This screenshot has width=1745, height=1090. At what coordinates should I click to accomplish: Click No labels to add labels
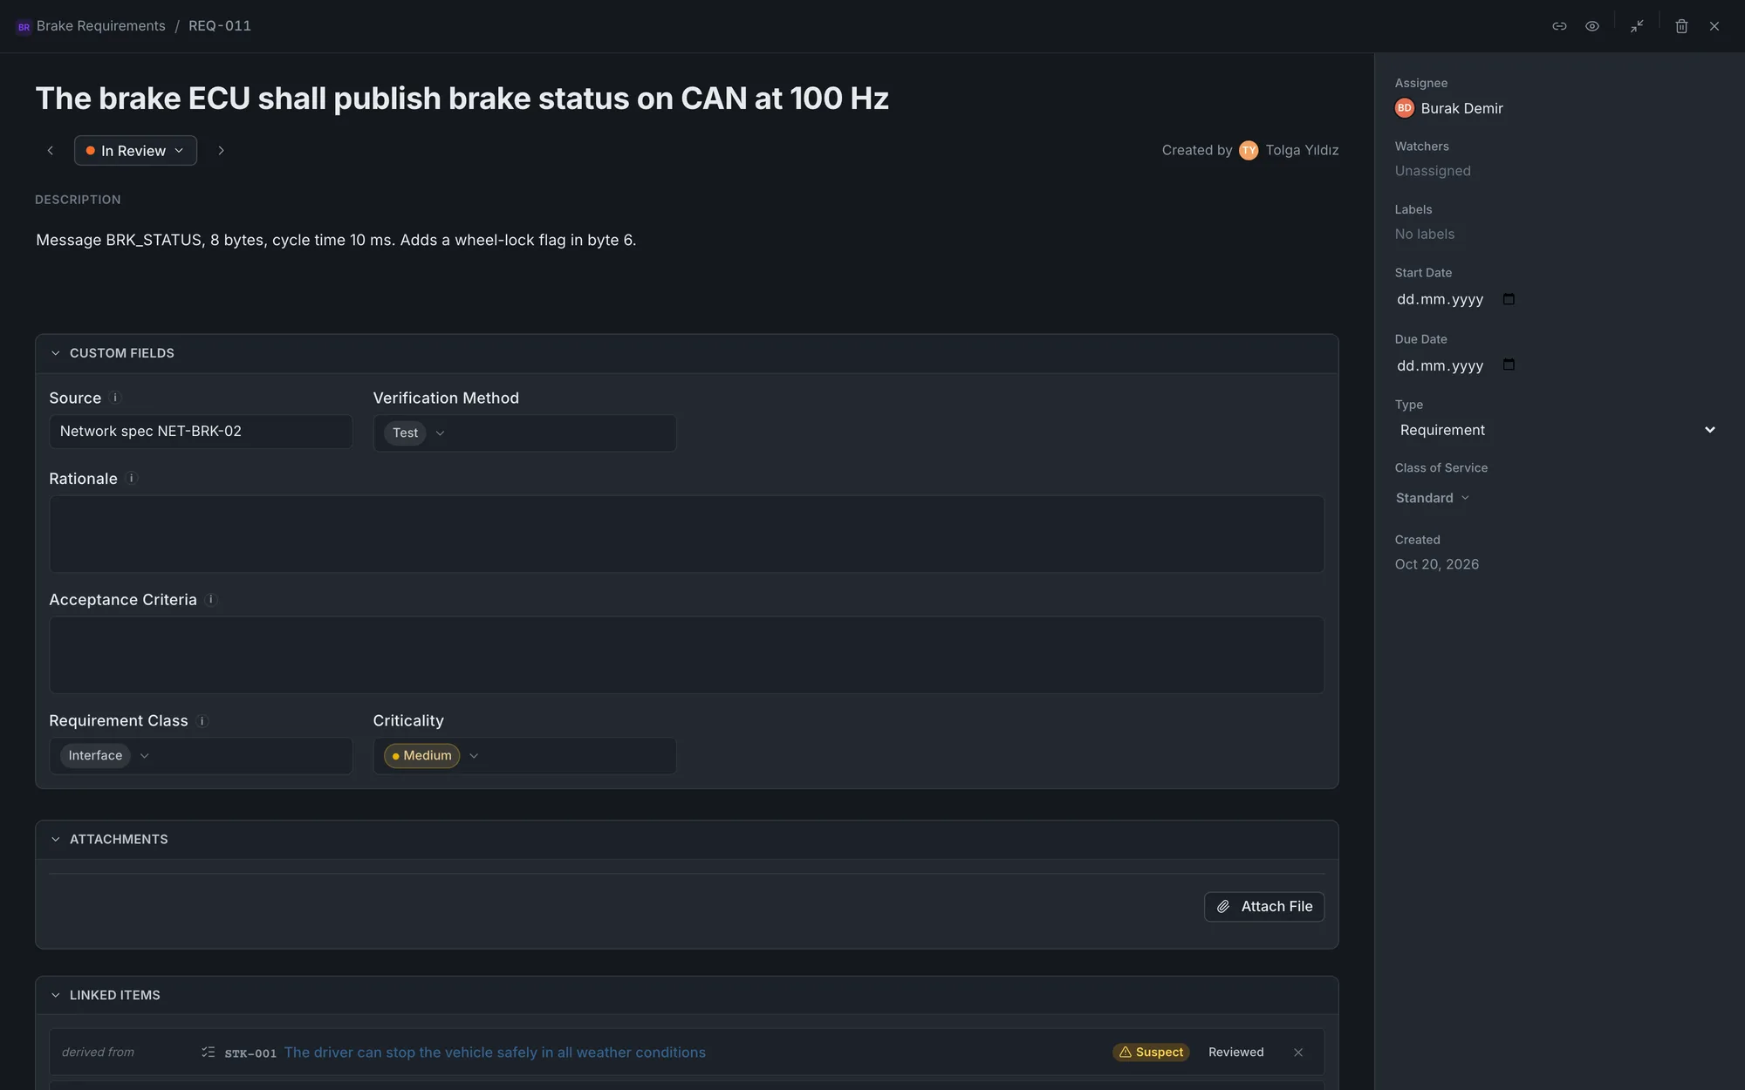click(x=1425, y=234)
